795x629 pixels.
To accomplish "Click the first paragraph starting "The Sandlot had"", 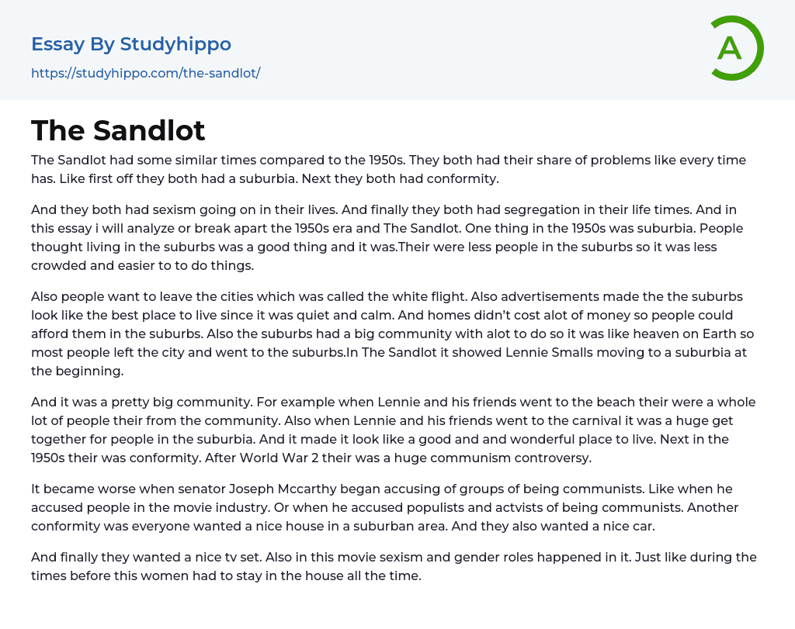I will [388, 169].
